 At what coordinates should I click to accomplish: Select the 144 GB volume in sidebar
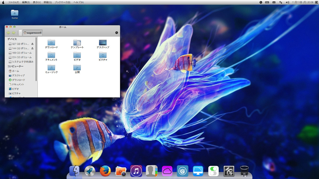coord(19,48)
